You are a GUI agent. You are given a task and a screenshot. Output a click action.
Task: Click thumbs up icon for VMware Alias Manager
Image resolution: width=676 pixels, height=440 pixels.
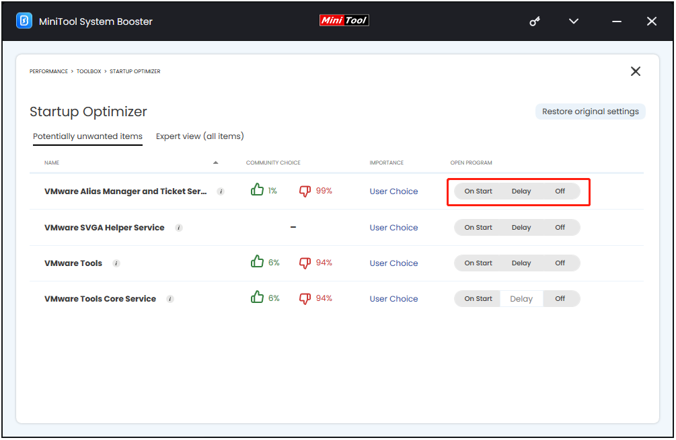[257, 191]
